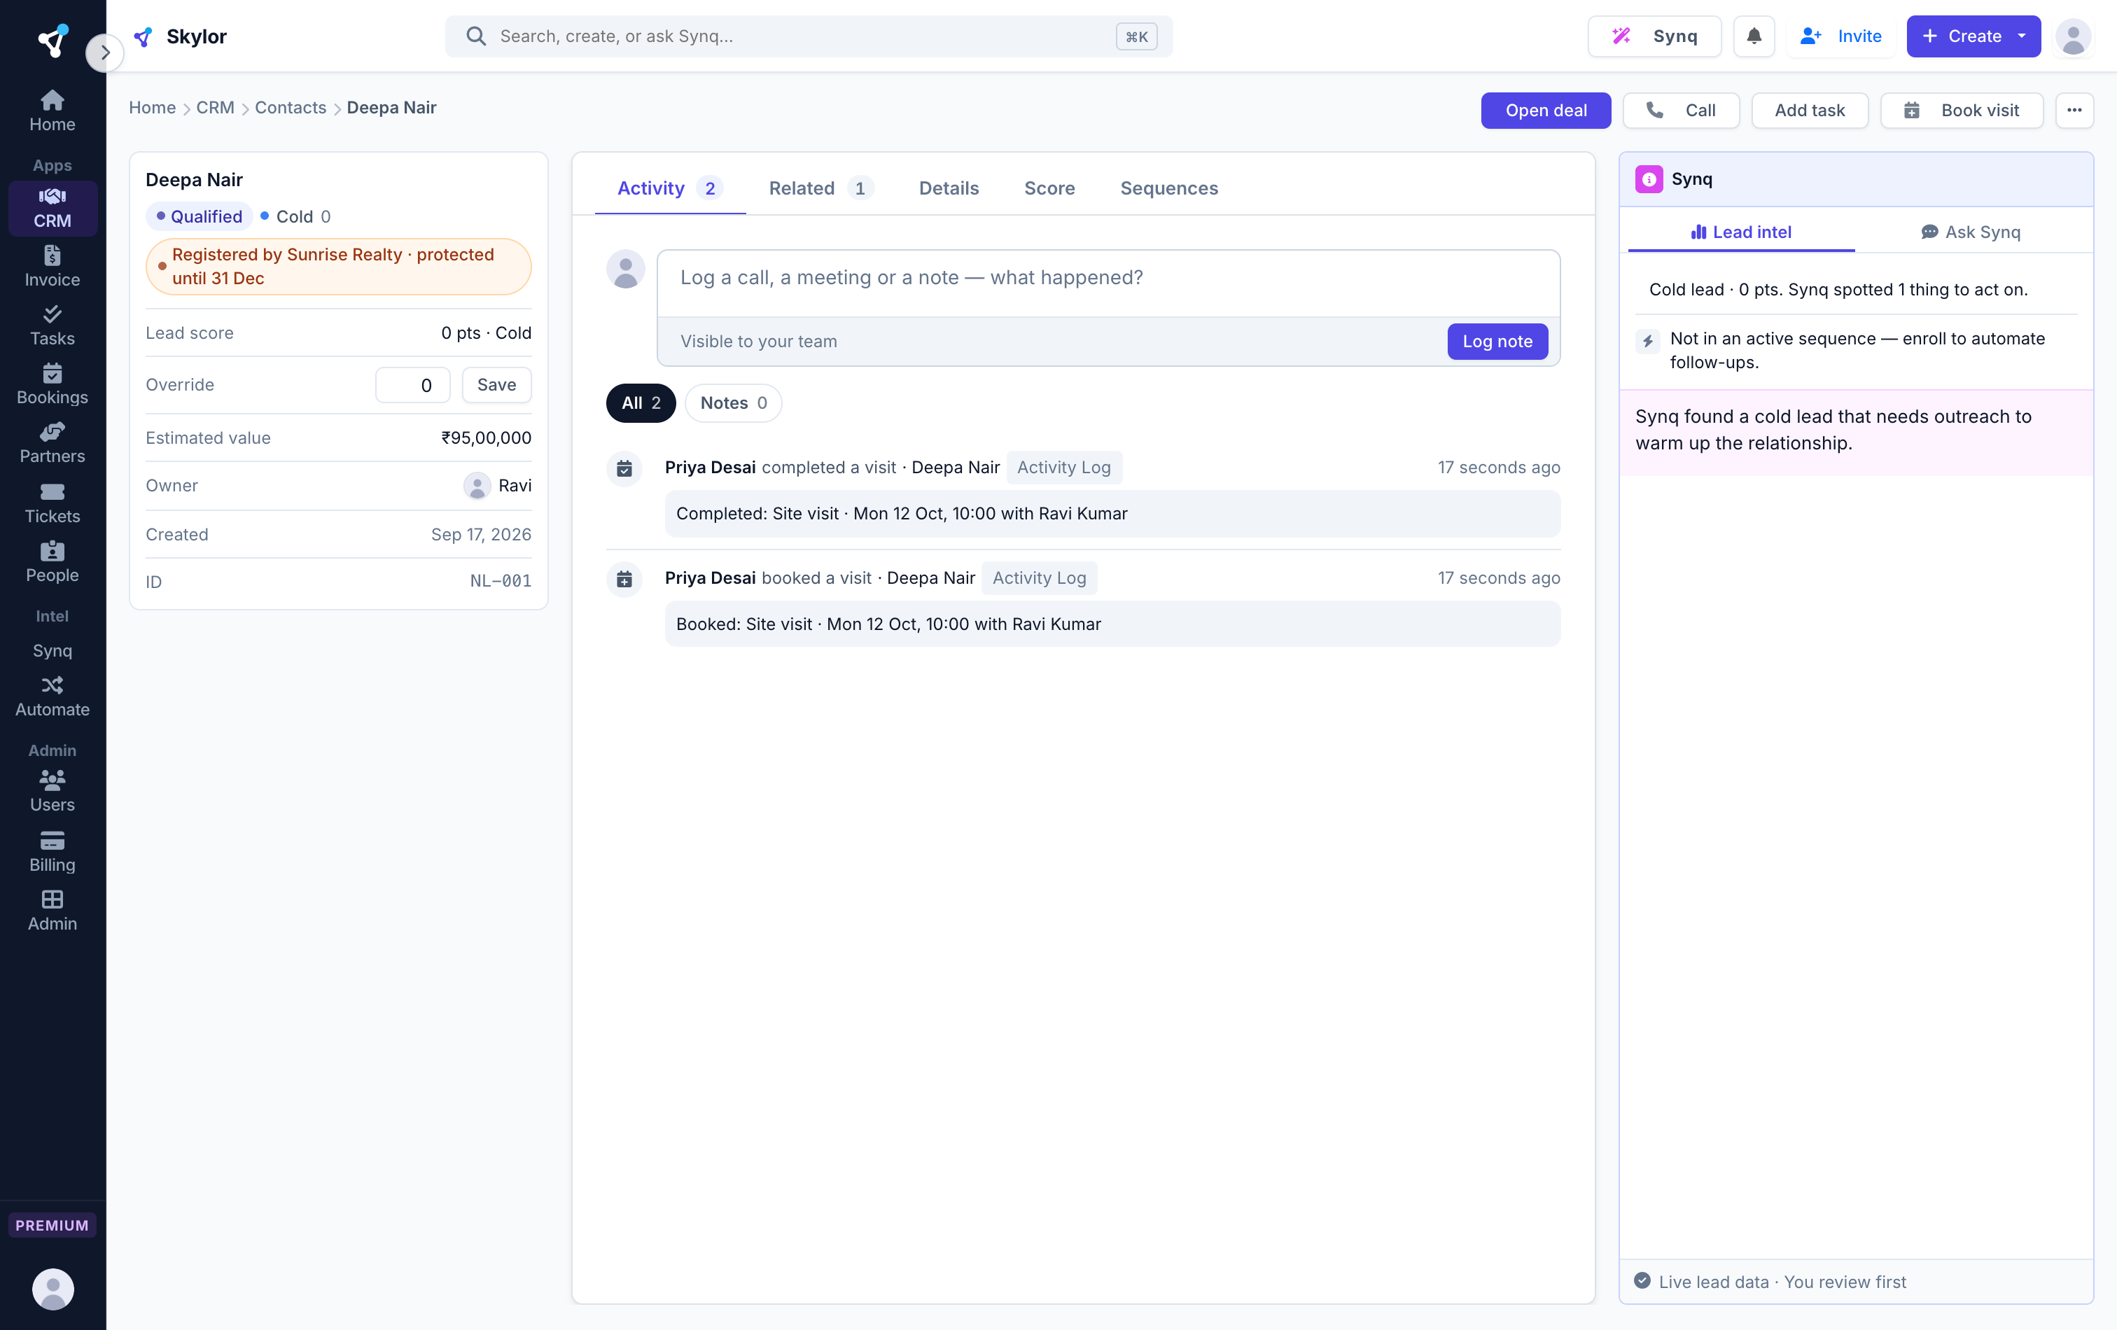This screenshot has width=2117, height=1330.
Task: Go to Tickets in sidebar
Action: [52, 503]
